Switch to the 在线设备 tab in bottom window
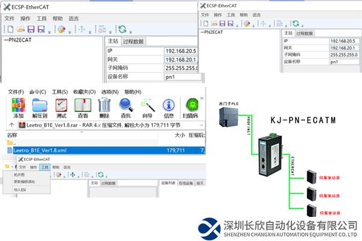This screenshot has height=241, width=362. click(185, 183)
